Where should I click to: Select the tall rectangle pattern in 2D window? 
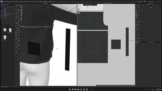(x=127, y=42)
